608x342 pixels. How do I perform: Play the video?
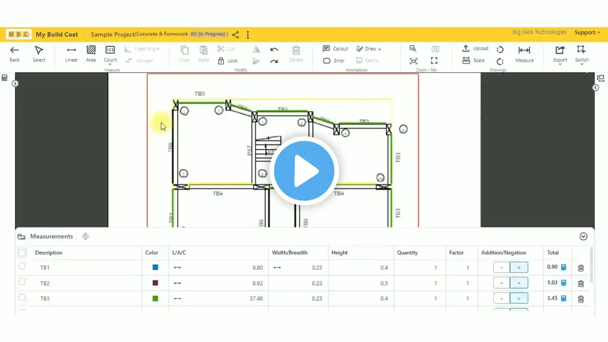(304, 171)
